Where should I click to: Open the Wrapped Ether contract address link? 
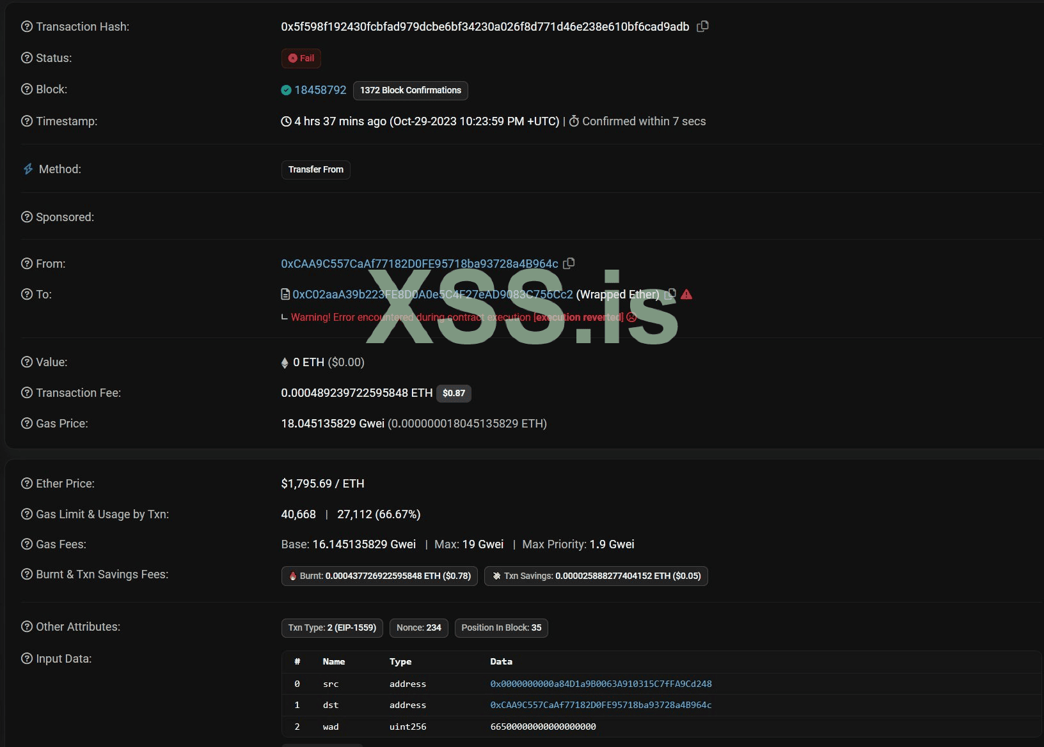(x=433, y=295)
